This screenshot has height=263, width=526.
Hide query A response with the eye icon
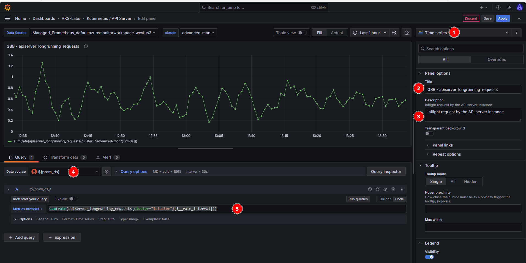tap(385, 189)
